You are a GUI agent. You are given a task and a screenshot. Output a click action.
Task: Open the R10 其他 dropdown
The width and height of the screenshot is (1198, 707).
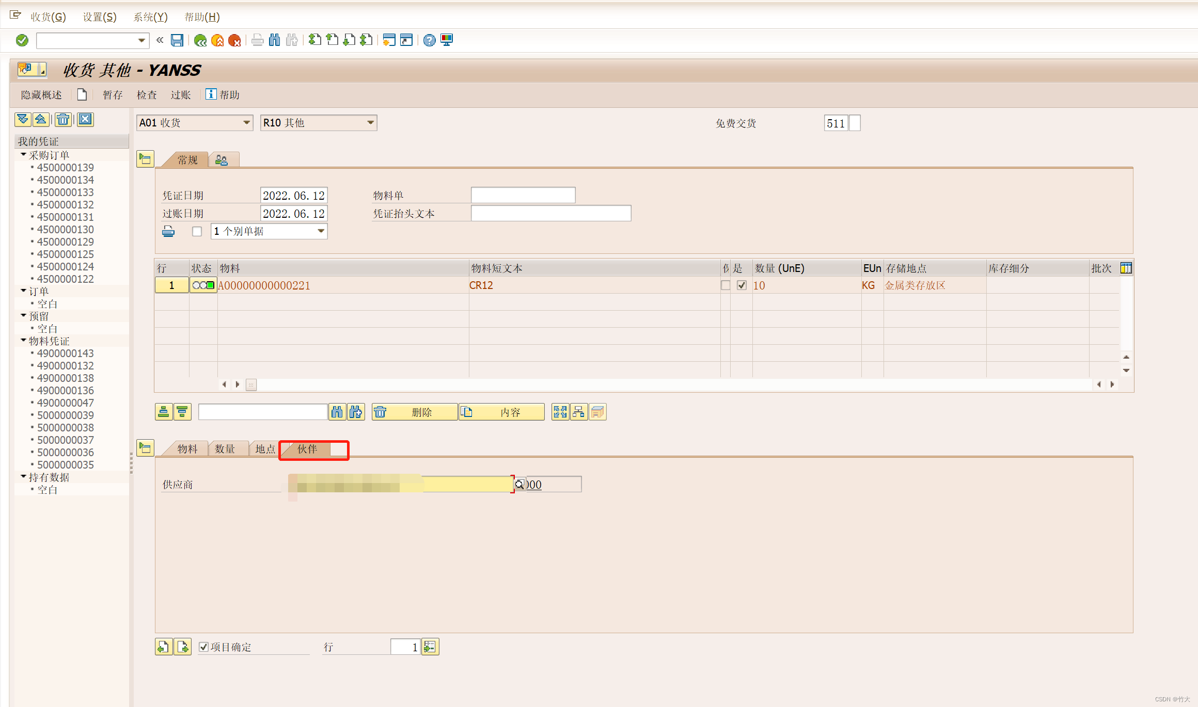pyautogui.click(x=370, y=123)
